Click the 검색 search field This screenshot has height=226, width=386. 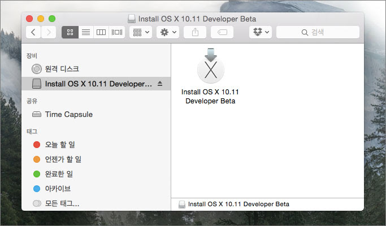[x=318, y=32]
